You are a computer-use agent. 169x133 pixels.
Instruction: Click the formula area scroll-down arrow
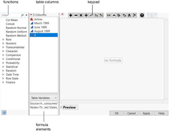pyautogui.click(x=166, y=99)
